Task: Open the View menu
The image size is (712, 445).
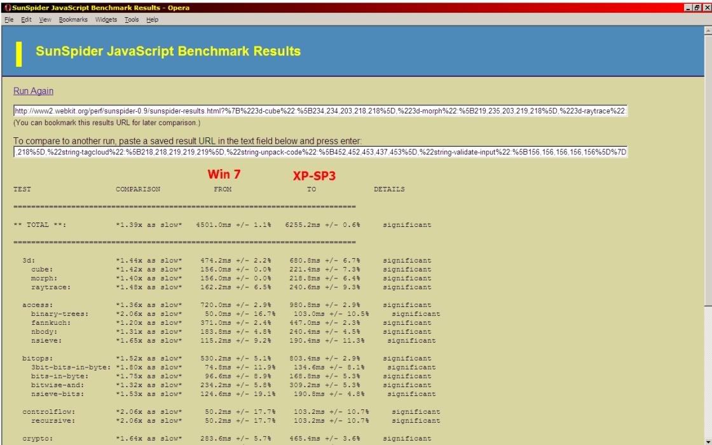Action: click(45, 20)
